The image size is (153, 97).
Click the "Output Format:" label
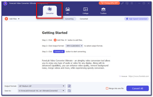pyautogui.click(x=10, y=86)
